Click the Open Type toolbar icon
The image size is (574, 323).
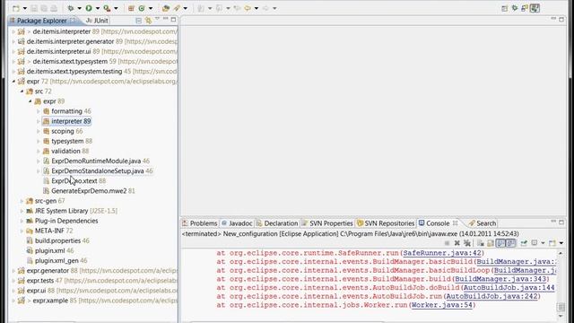tap(166, 8)
